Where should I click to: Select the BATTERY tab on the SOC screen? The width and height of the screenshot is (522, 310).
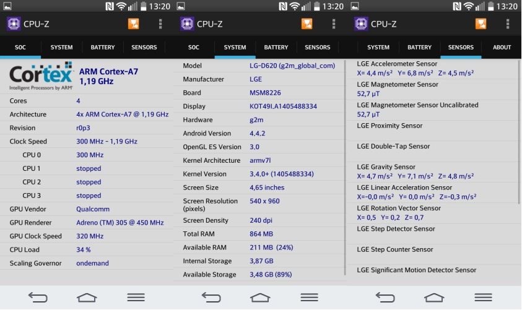click(x=103, y=48)
